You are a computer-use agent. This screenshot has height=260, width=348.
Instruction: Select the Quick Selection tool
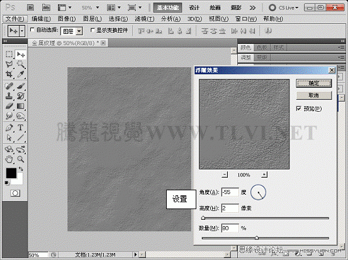[x=21, y=65]
